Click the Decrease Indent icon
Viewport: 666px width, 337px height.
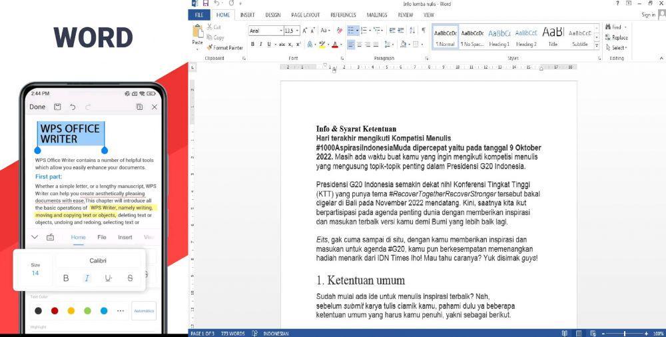(392, 31)
